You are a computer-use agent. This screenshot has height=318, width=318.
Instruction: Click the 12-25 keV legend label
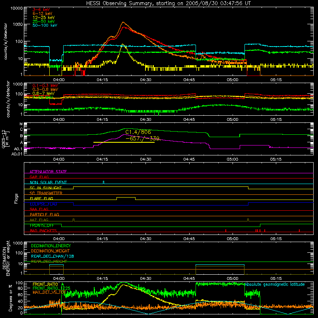(x=43, y=17)
